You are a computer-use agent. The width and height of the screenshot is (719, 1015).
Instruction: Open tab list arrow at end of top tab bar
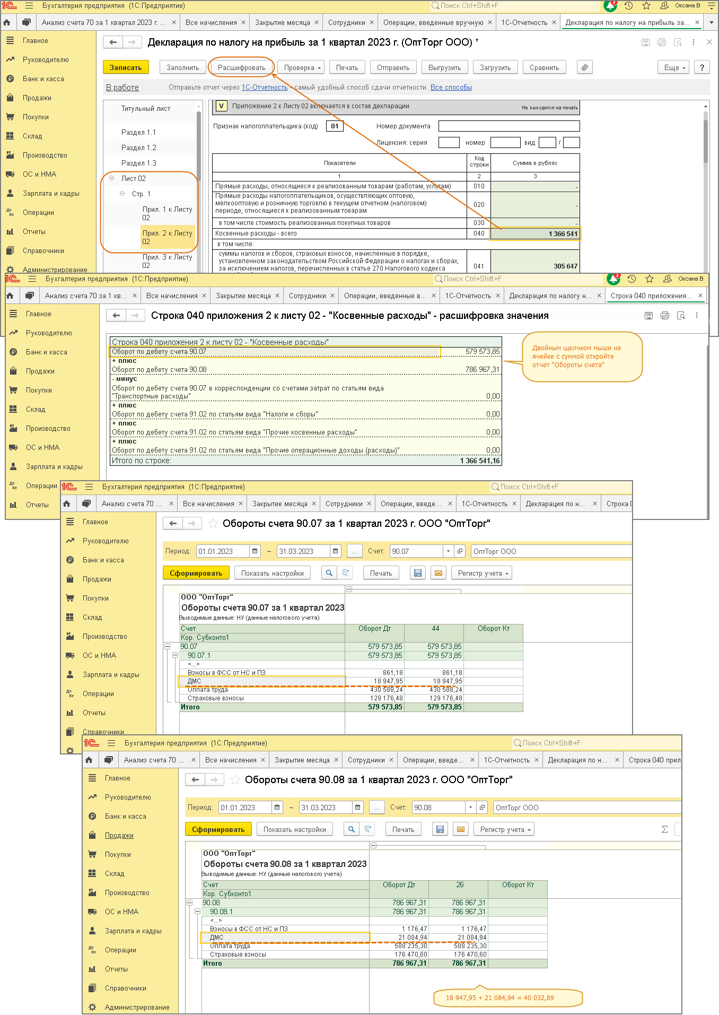[x=712, y=23]
